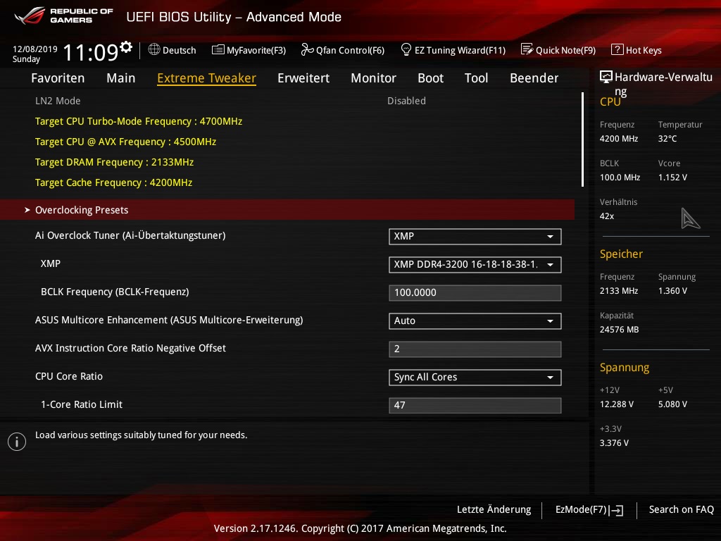
Task: Click +12V reading 12.288 V
Action: [x=617, y=404]
